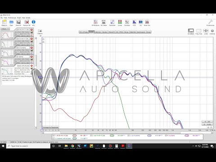Open the RTA window

pos(134,23)
